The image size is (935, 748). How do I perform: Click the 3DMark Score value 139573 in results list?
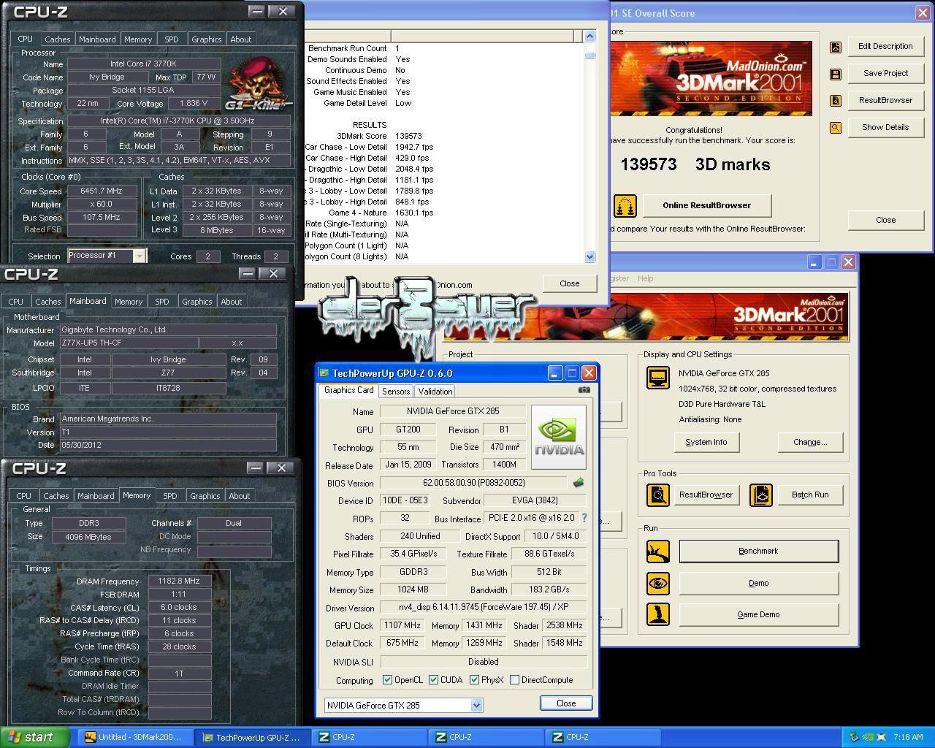coord(409,136)
